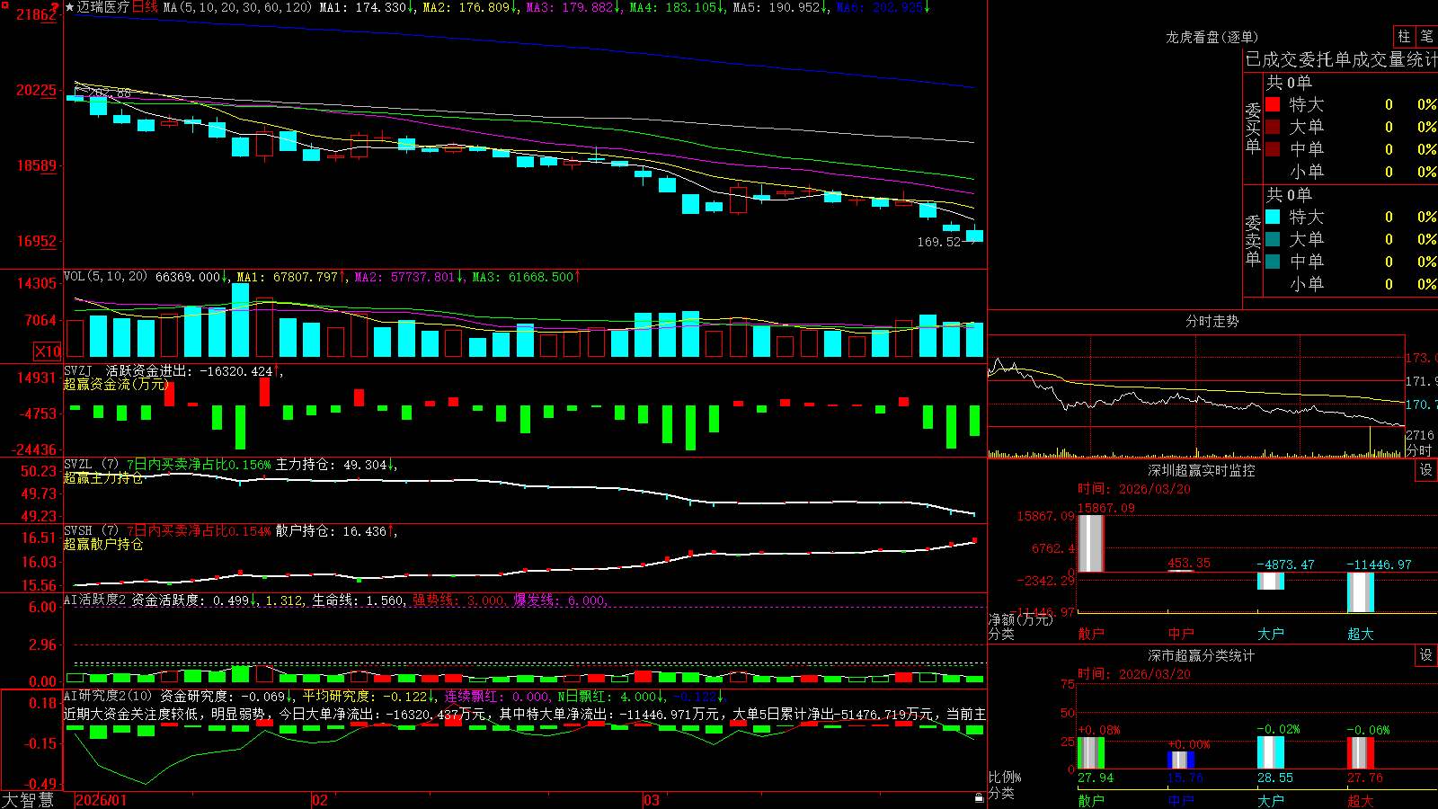
Task: Click the bright red 特大 buy order swatch
Action: pos(1273,104)
